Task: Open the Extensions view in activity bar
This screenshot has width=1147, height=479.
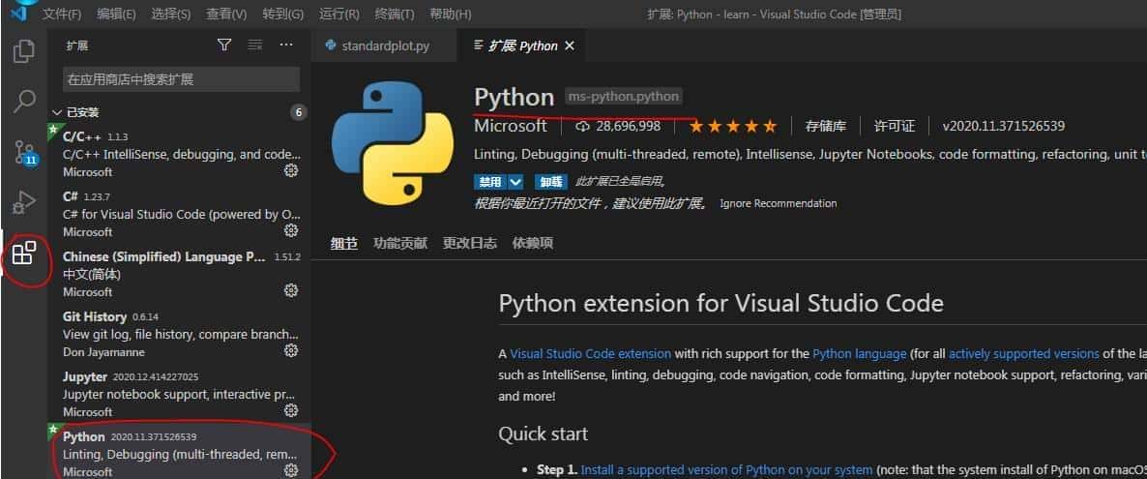Action: tap(24, 254)
